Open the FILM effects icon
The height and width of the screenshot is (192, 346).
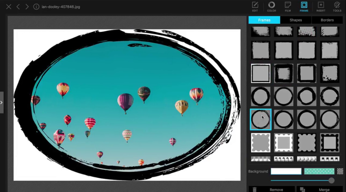[x=288, y=7]
